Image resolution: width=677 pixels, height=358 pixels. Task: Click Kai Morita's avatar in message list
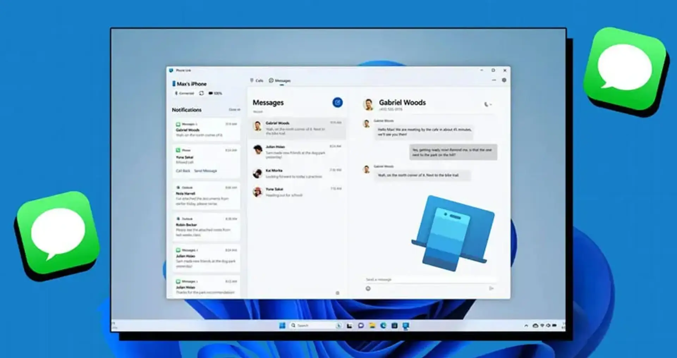pos(257,173)
